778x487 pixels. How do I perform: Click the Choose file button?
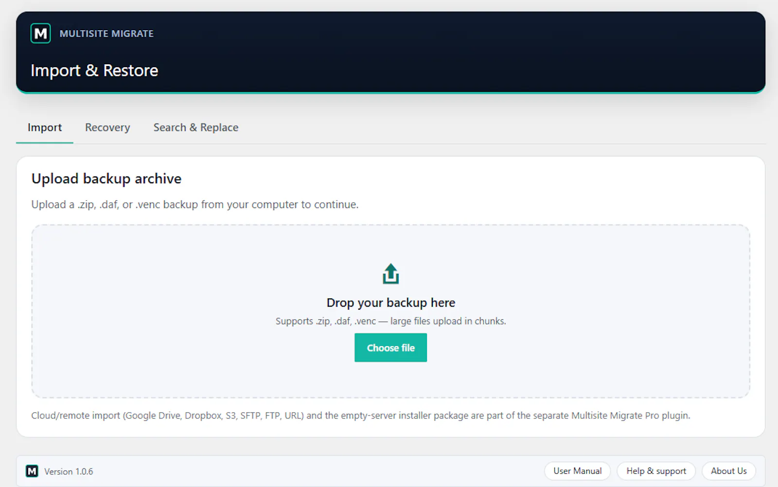390,348
